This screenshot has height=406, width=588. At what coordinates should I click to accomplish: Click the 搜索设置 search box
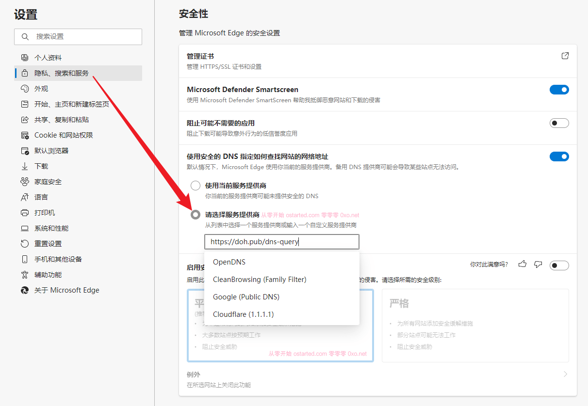[x=78, y=37]
